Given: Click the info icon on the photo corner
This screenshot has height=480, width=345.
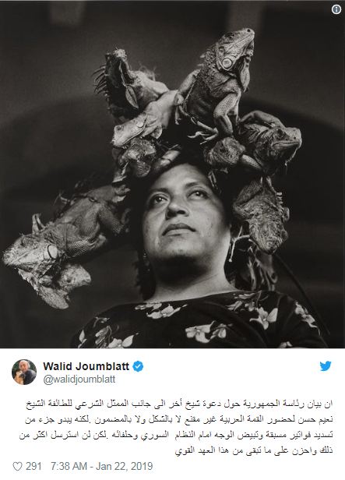Looking at the screenshot, I should [x=336, y=9].
